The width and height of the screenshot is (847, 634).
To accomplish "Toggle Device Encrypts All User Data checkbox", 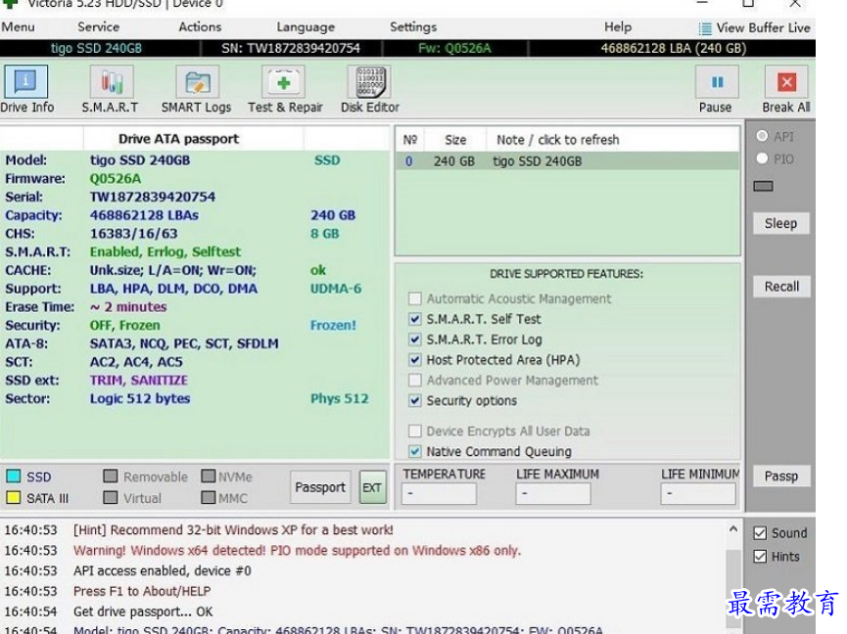I will pyautogui.click(x=415, y=431).
